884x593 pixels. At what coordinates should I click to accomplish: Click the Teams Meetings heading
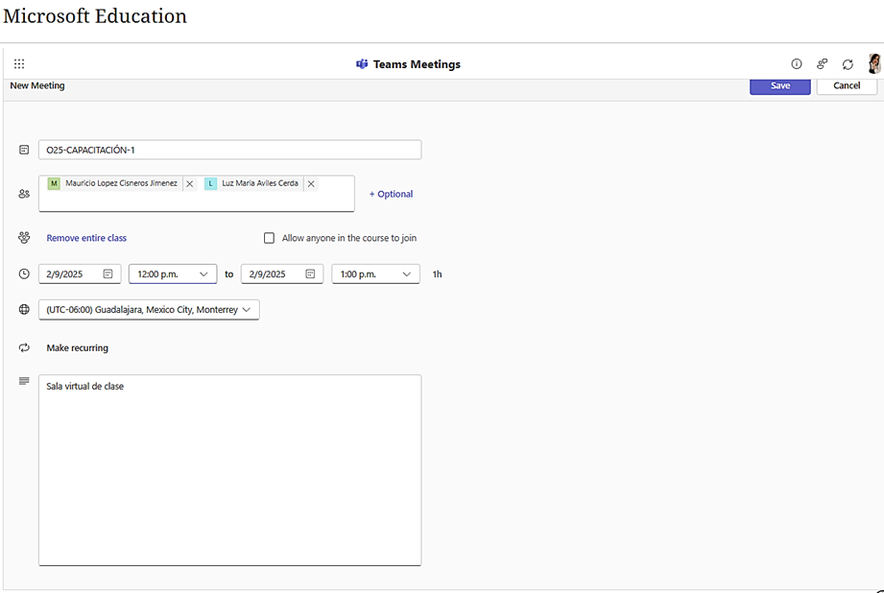coord(417,64)
